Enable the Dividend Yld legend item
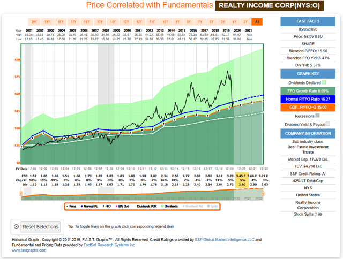 coord(193,207)
